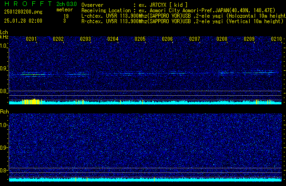Click the meteor count 3
The height and width of the screenshot is (186, 286).
65,21
